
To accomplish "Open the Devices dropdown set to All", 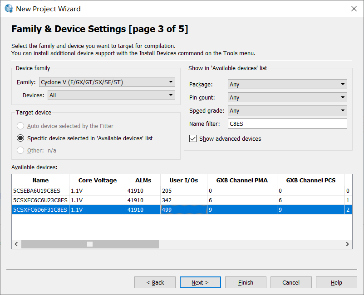I will [112, 95].
